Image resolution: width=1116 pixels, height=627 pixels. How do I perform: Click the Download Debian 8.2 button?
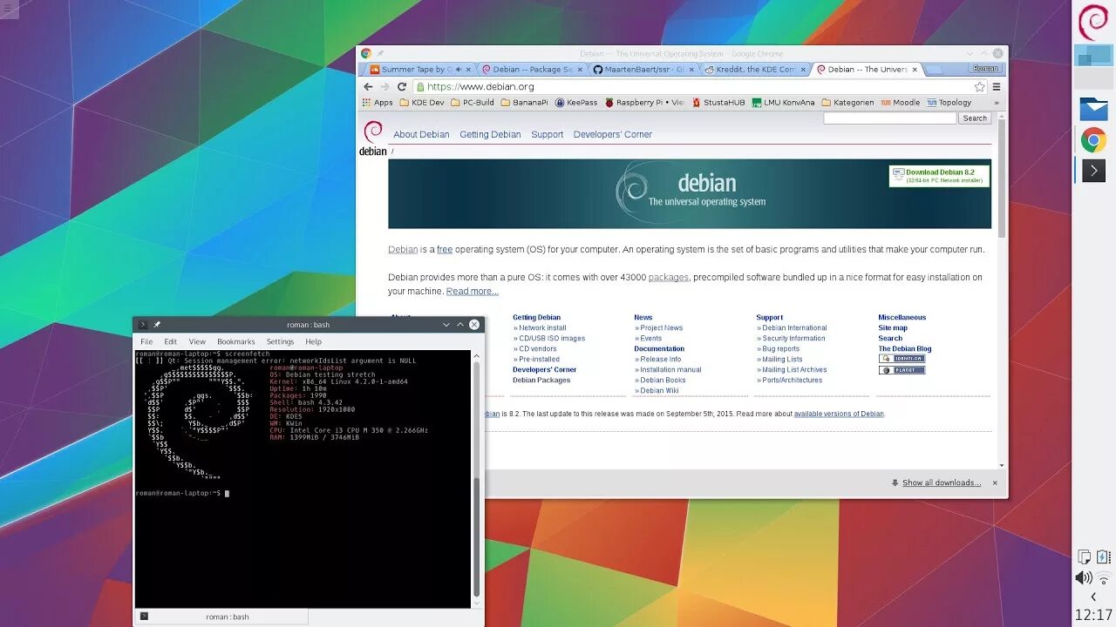pos(939,175)
